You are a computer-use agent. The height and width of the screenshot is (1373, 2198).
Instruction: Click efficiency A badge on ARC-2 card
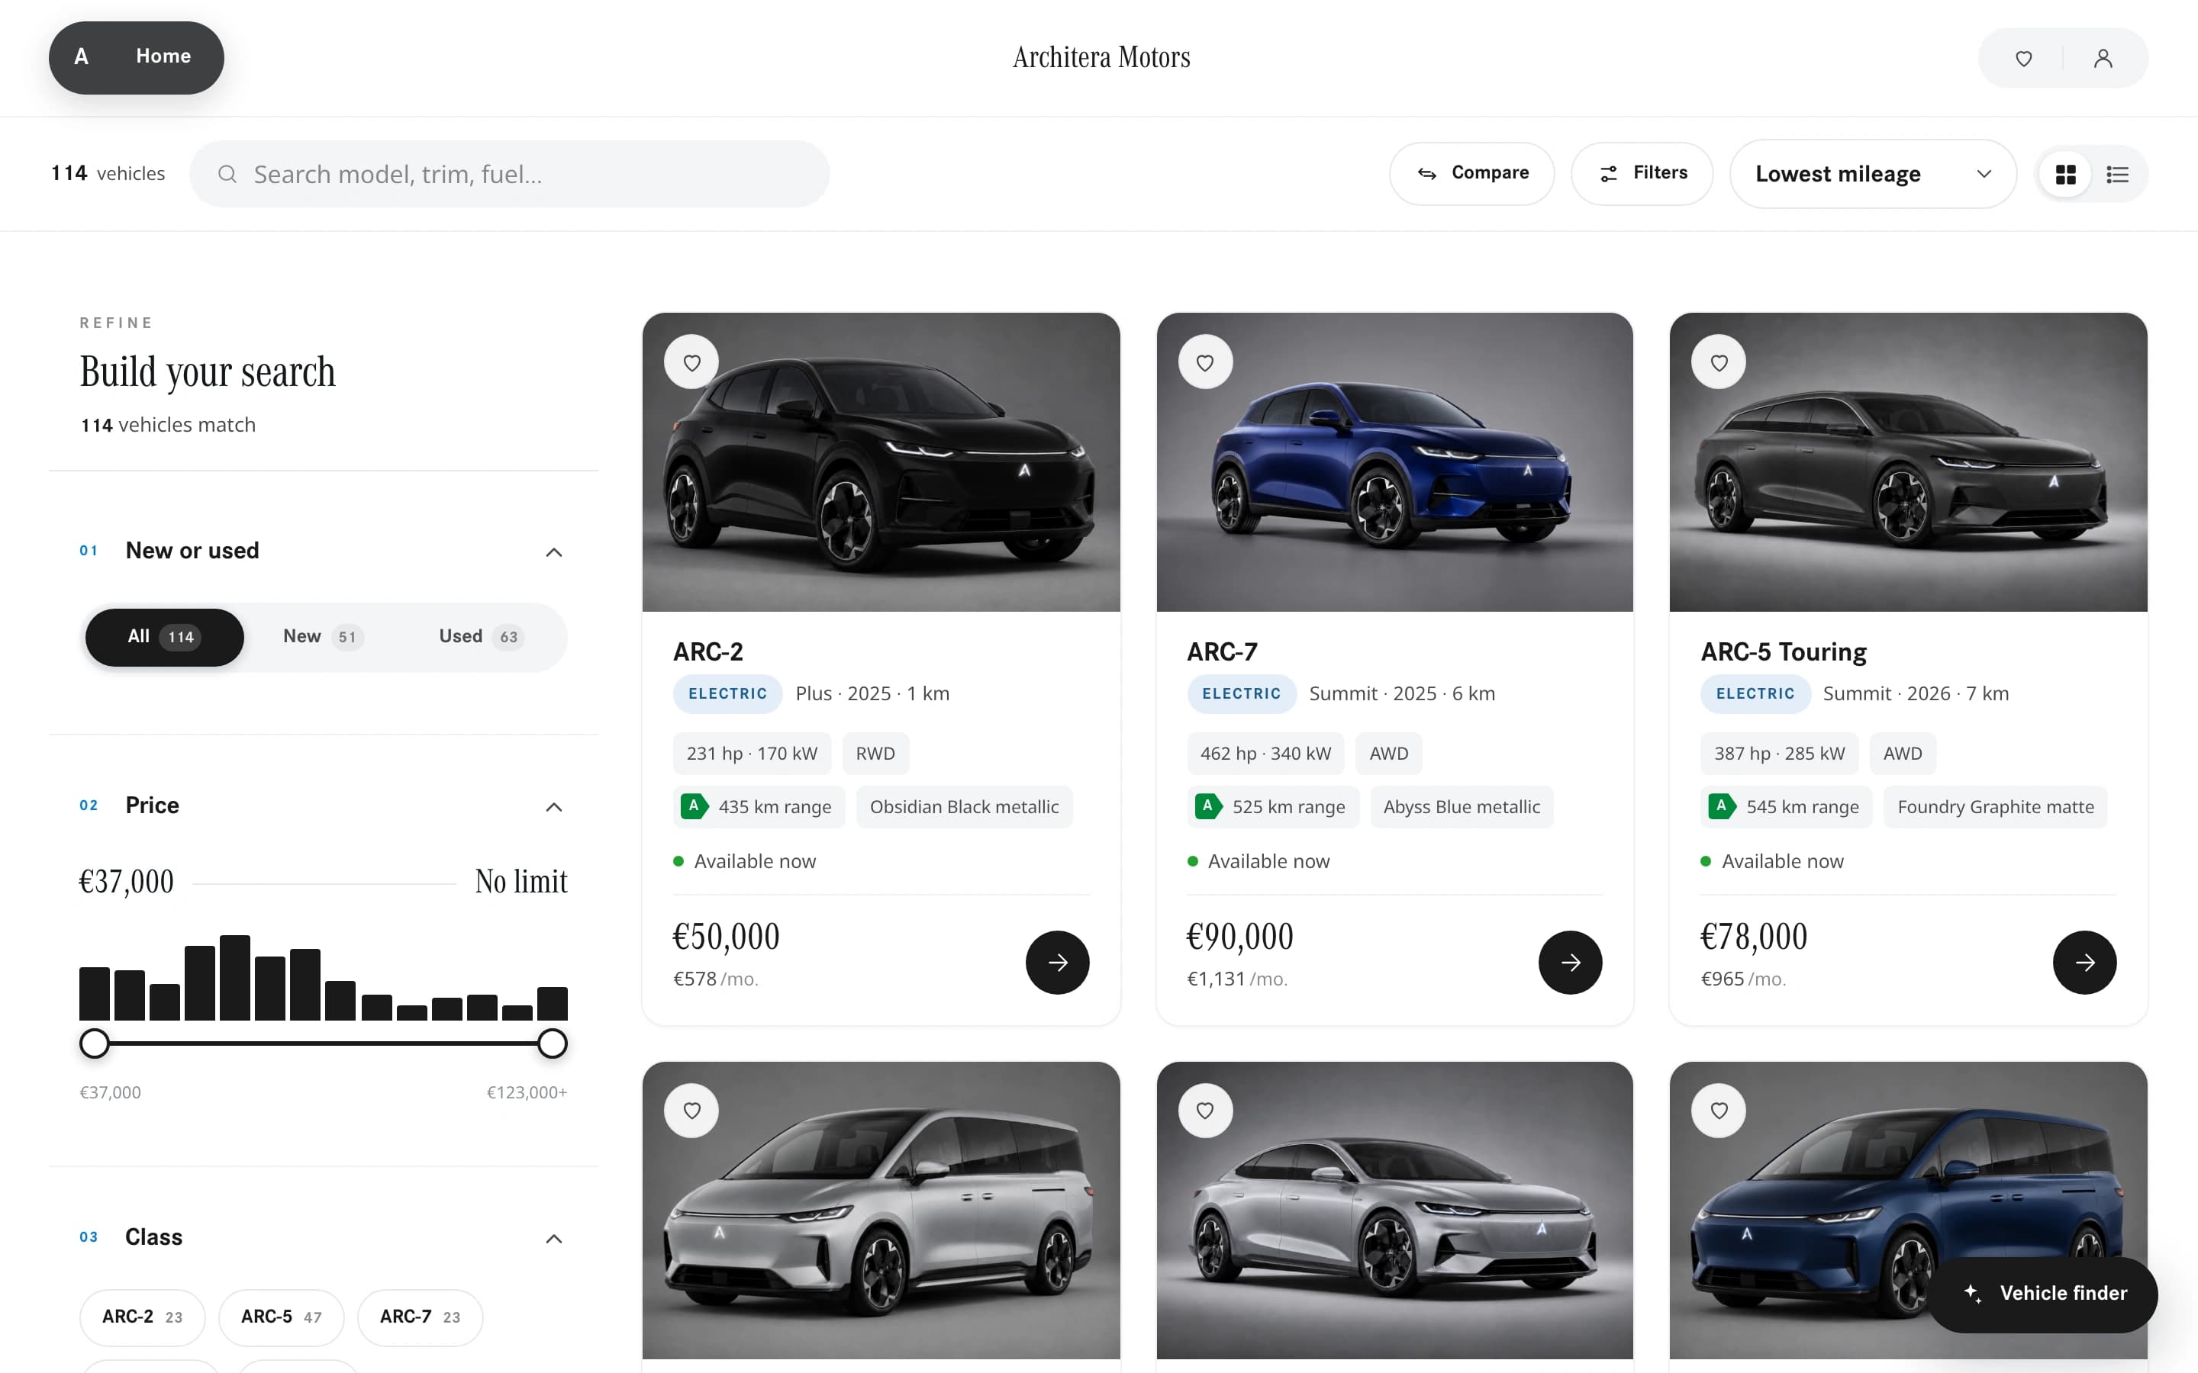point(694,806)
